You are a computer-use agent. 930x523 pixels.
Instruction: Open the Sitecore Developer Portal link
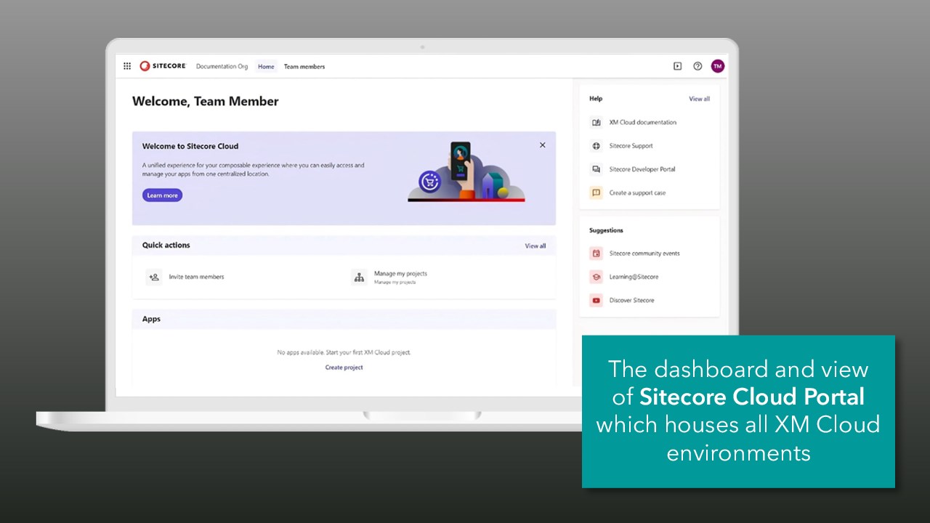click(x=642, y=169)
